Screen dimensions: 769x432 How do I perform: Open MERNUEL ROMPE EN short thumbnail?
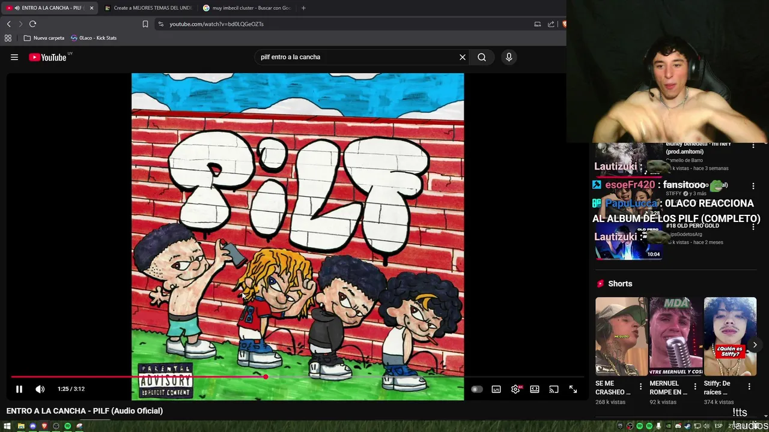[x=675, y=336]
